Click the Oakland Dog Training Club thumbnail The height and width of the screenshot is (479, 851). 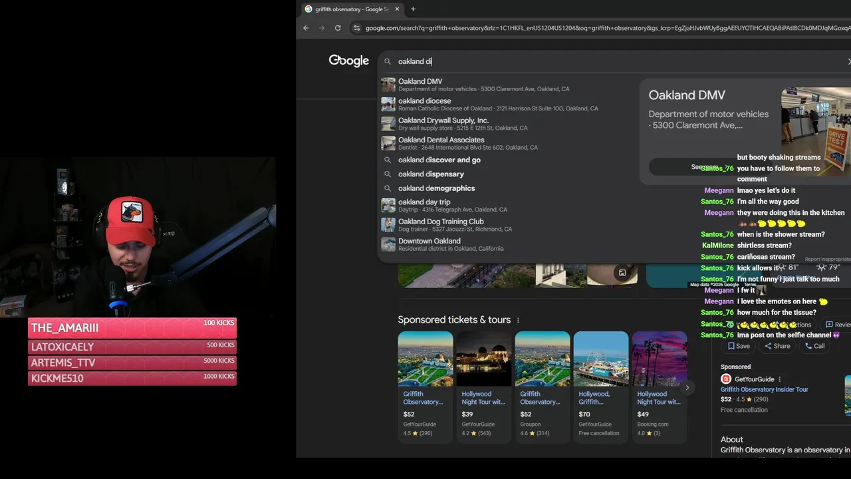(x=388, y=225)
